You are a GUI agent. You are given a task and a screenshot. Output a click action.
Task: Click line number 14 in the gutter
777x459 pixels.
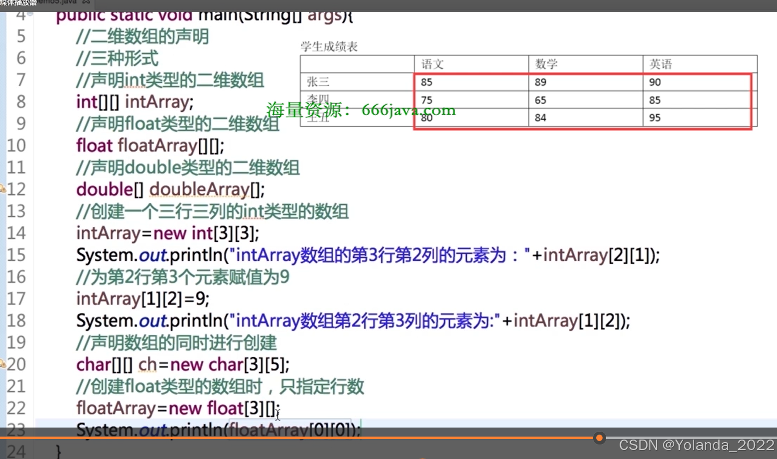(16, 233)
